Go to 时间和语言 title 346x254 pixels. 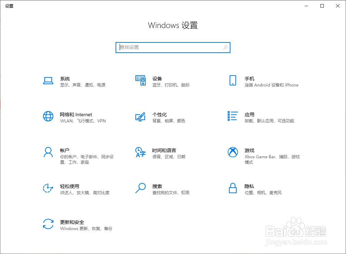(x=164, y=150)
